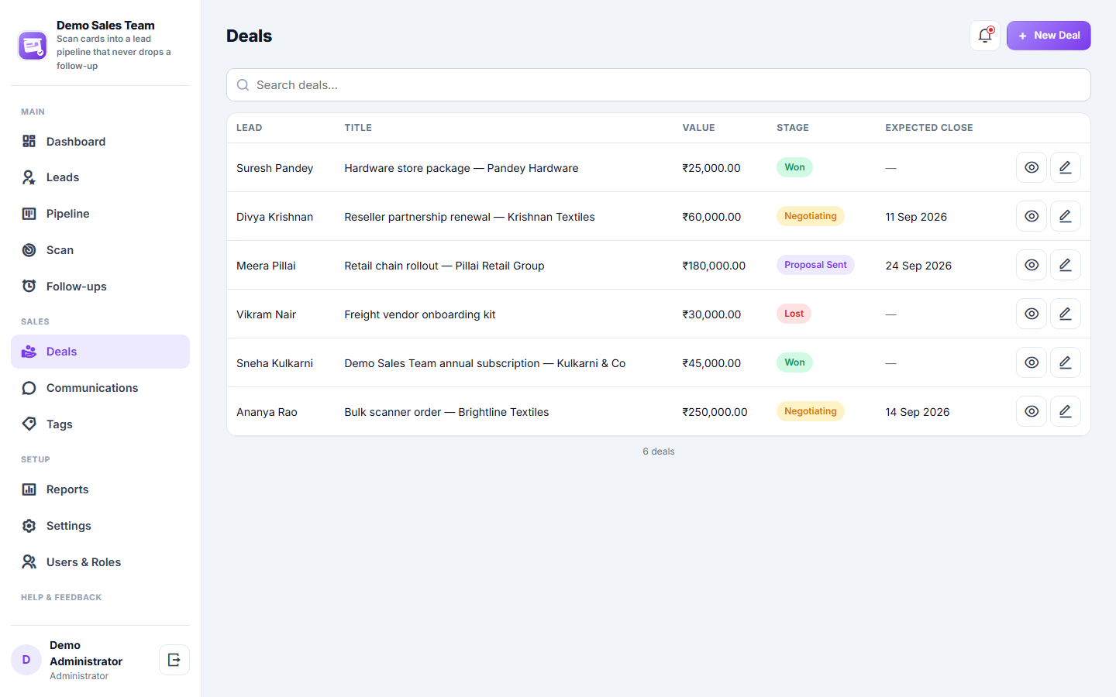Screen dimensions: 1116x697
Task: Click the Demo Sales Team logo icon
Action: point(33,46)
